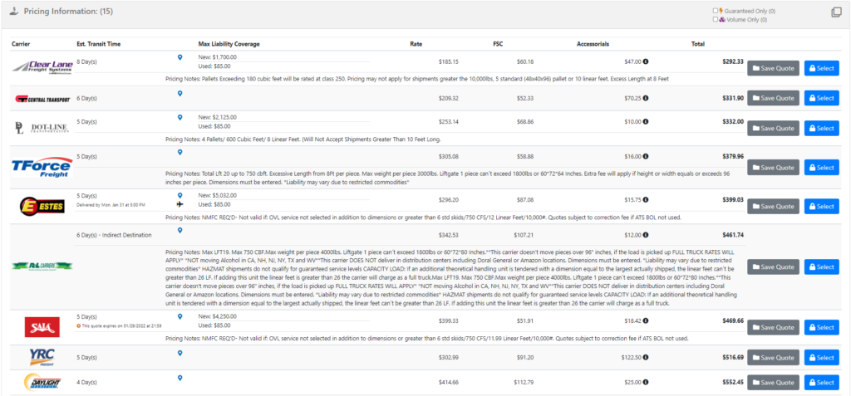
Task: Select the Dot-Line $332.00 quote
Action: [x=822, y=129]
